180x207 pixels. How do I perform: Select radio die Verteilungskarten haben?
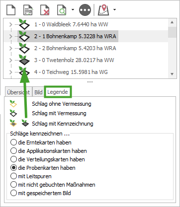point(13,159)
